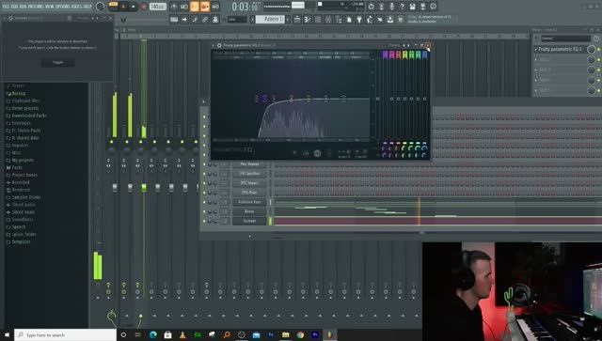This screenshot has height=341, width=602.
Task: Open the Line snap dropdown
Action: click(237, 19)
